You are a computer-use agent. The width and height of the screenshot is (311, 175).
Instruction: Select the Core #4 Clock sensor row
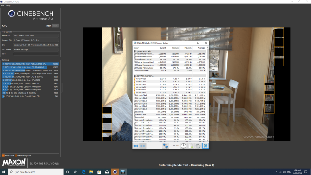pos(169,106)
